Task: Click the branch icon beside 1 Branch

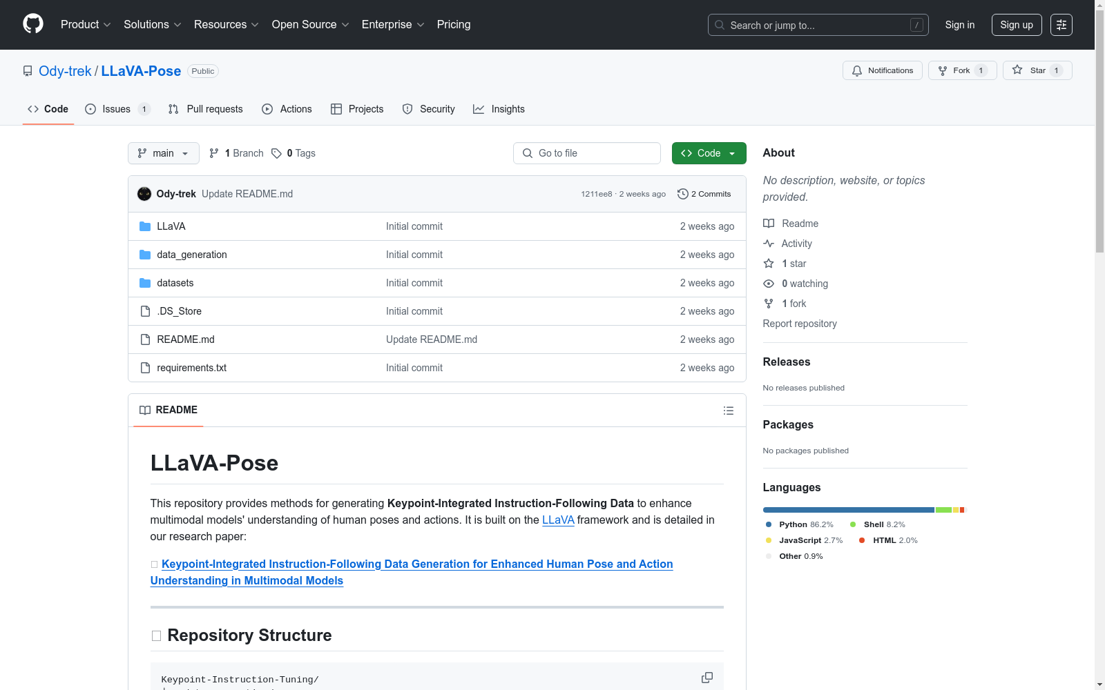Action: (x=214, y=153)
